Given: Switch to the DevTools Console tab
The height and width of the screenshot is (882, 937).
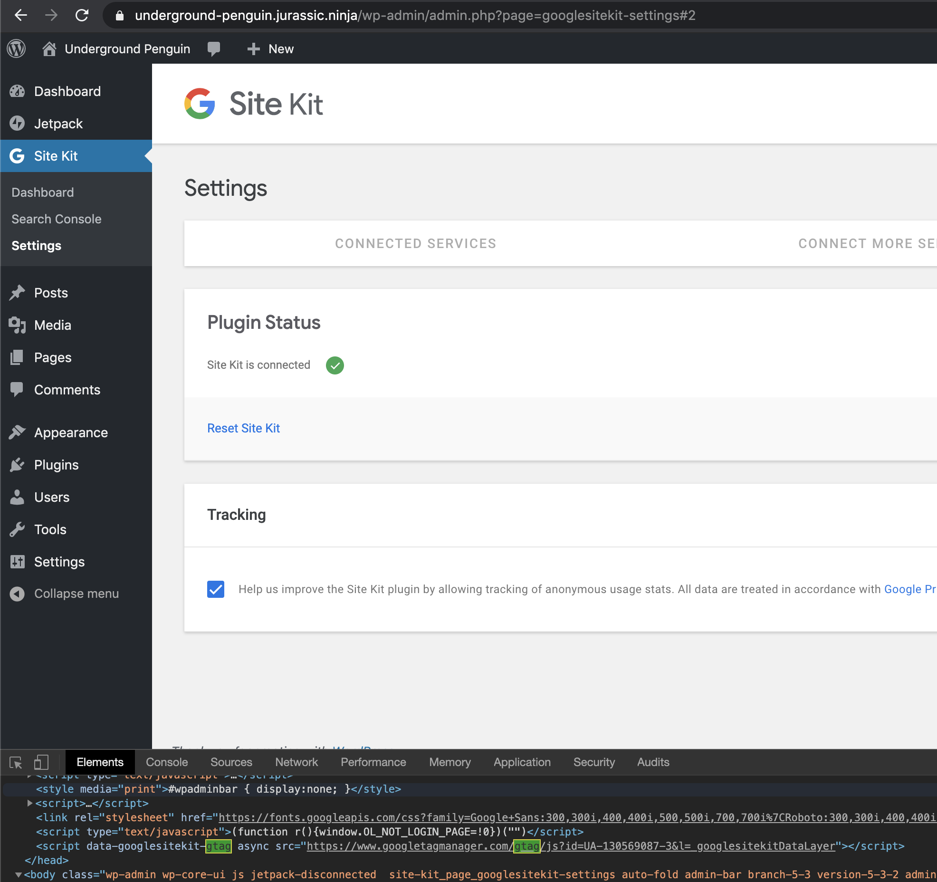Looking at the screenshot, I should (x=167, y=762).
